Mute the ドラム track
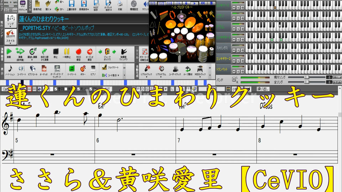The height and width of the screenshot is (192, 342). click(234, 29)
